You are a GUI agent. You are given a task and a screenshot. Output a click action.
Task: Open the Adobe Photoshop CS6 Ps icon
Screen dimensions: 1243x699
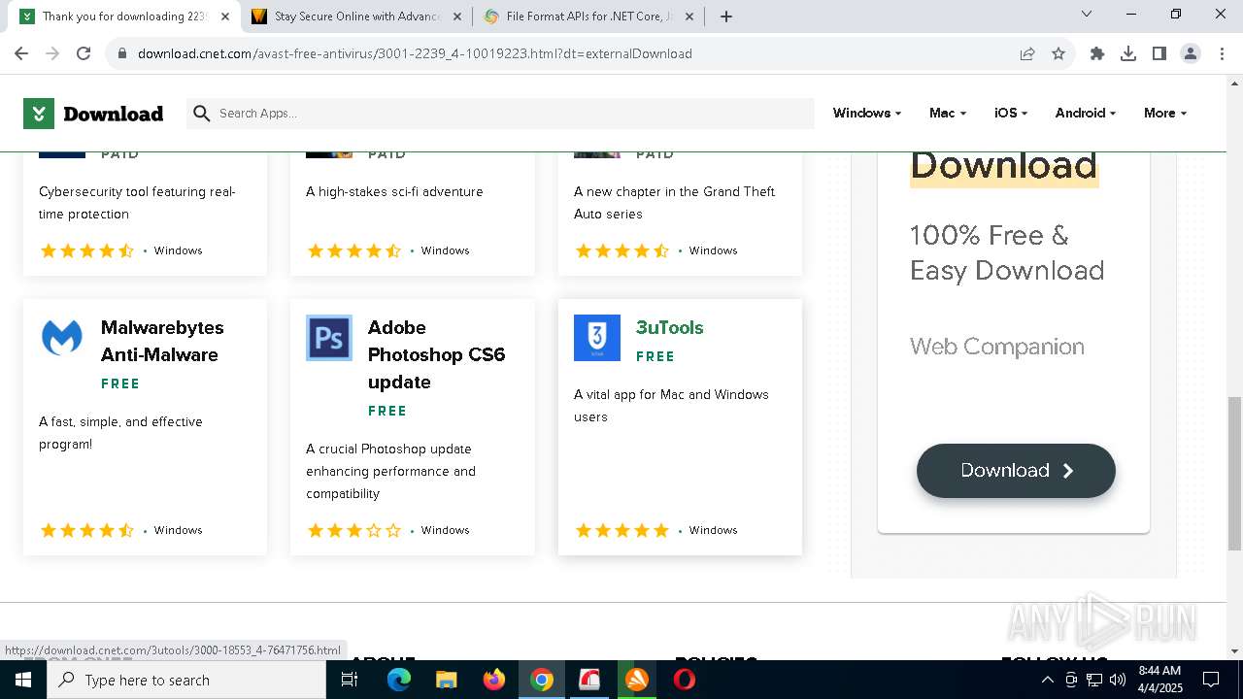tap(329, 338)
